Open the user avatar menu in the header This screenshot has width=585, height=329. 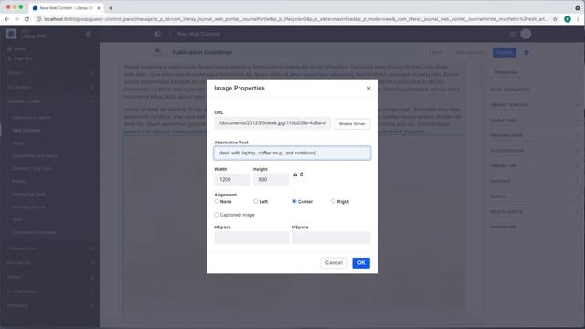[x=526, y=34]
